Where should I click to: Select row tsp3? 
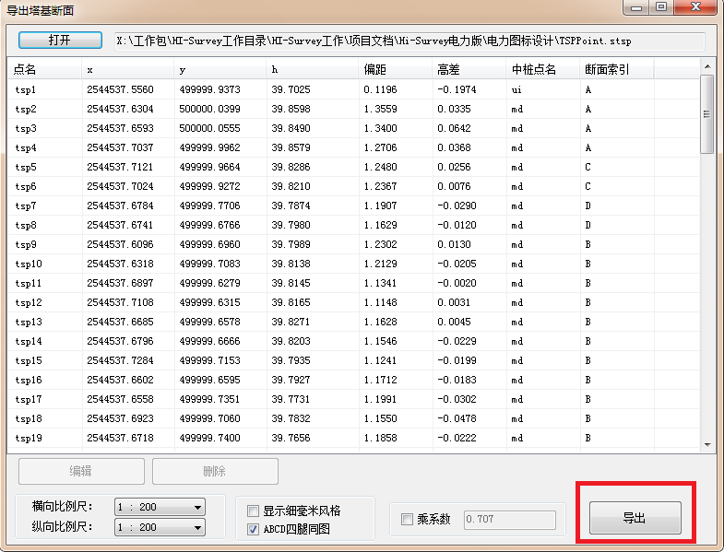[353, 128]
